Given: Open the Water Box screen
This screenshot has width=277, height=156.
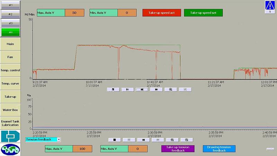Looking at the screenshot, I should click(x=10, y=110).
